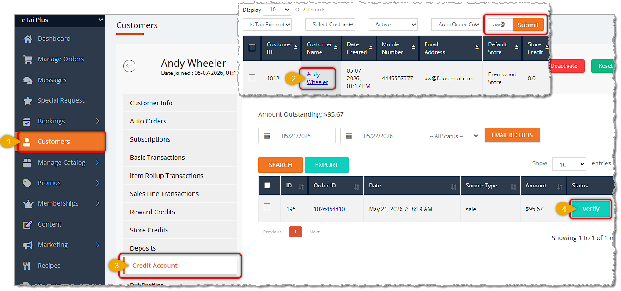Viewport: 621px width, 291px height.
Task: Open the Active status dropdown
Action: (393, 25)
